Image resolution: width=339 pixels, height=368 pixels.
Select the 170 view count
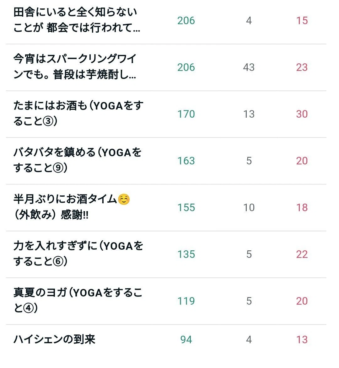(186, 114)
